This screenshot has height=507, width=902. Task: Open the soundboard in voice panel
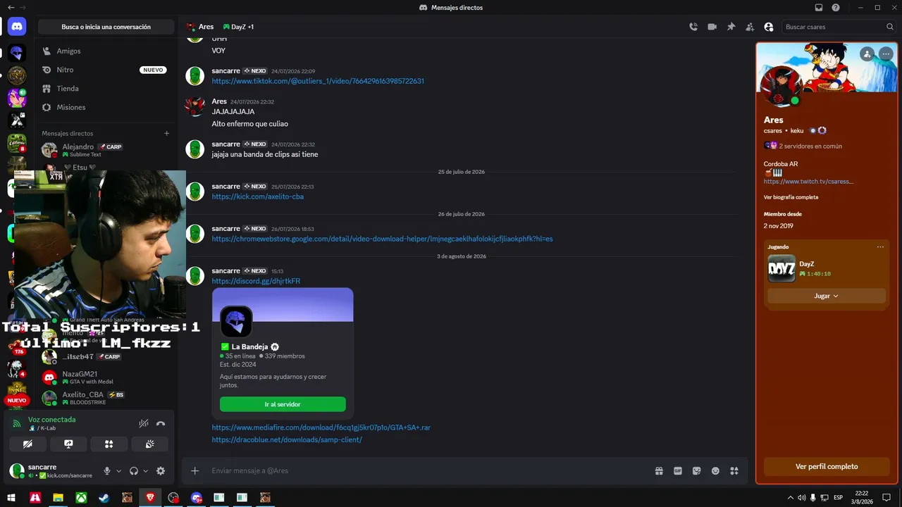click(x=150, y=444)
